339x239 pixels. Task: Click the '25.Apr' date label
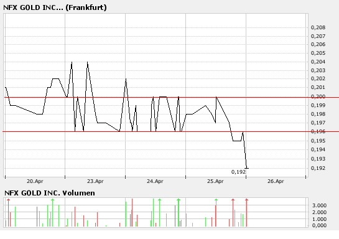tap(215, 181)
